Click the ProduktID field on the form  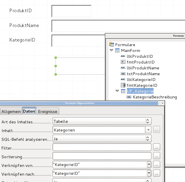[71, 11]
